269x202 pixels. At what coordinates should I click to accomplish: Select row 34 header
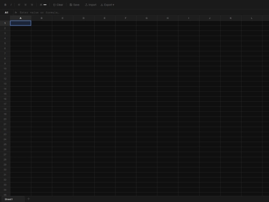pos(5,190)
